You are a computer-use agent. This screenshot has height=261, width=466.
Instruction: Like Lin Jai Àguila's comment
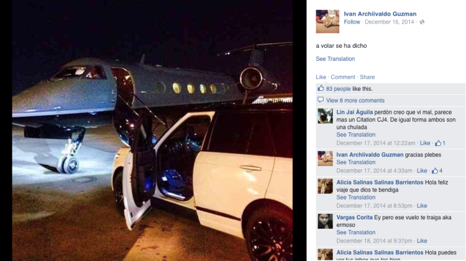pyautogui.click(x=425, y=143)
